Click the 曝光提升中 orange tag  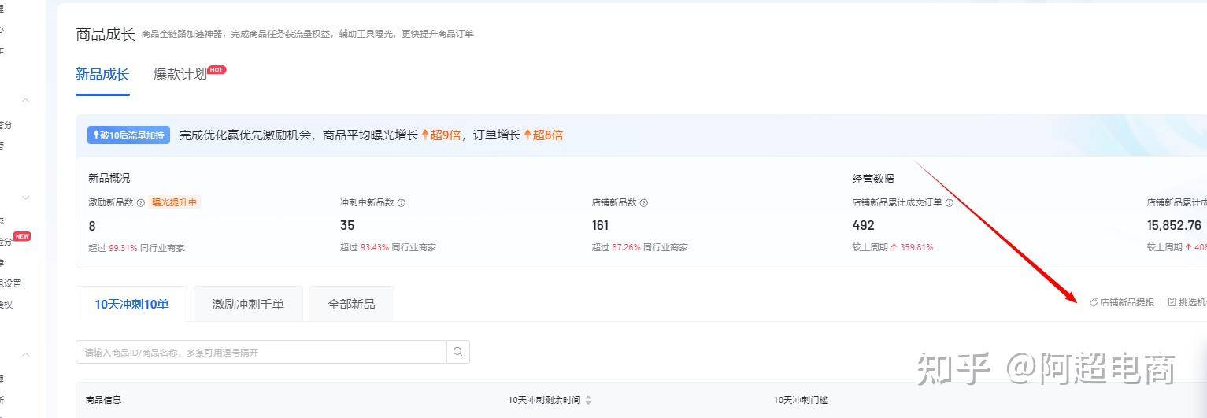pyautogui.click(x=175, y=202)
